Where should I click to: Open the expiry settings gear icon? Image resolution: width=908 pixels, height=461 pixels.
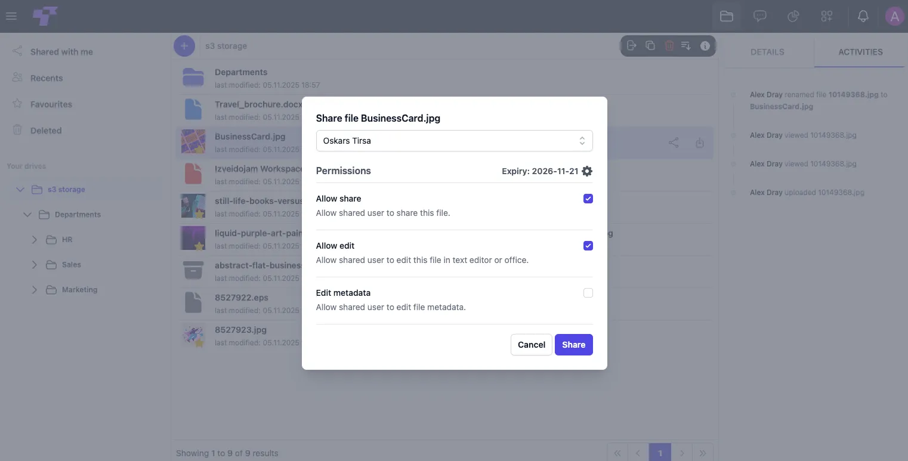(587, 171)
